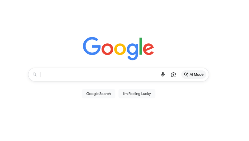Click the yellow second o in the logo
The height and width of the screenshot is (141, 249).
pyautogui.click(x=120, y=49)
